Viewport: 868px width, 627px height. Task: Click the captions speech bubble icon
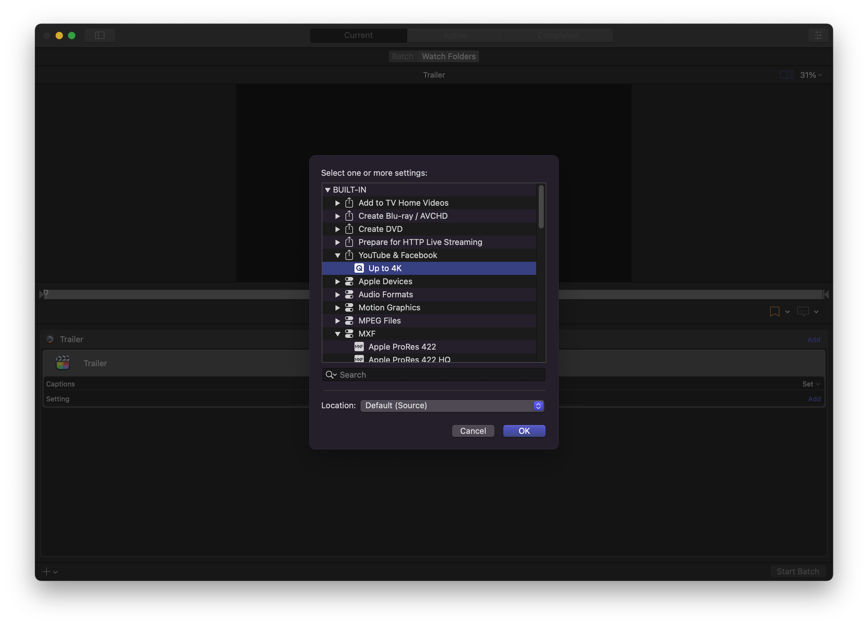pos(803,311)
